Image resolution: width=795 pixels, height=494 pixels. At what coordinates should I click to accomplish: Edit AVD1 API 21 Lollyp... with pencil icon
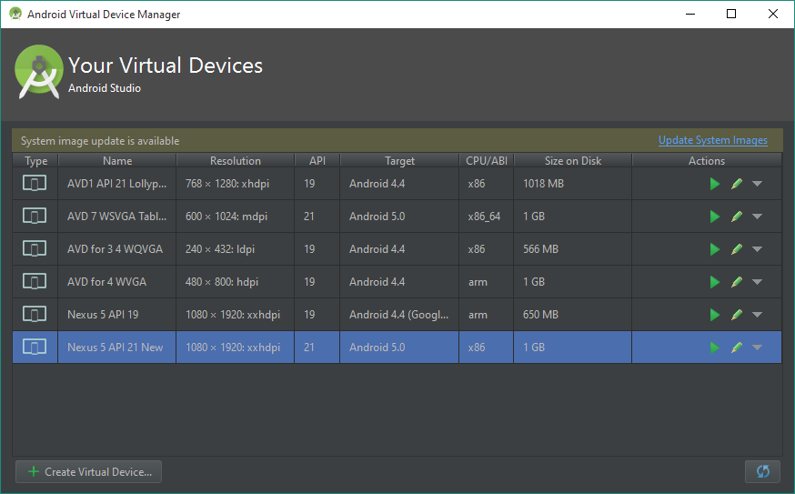point(737,184)
